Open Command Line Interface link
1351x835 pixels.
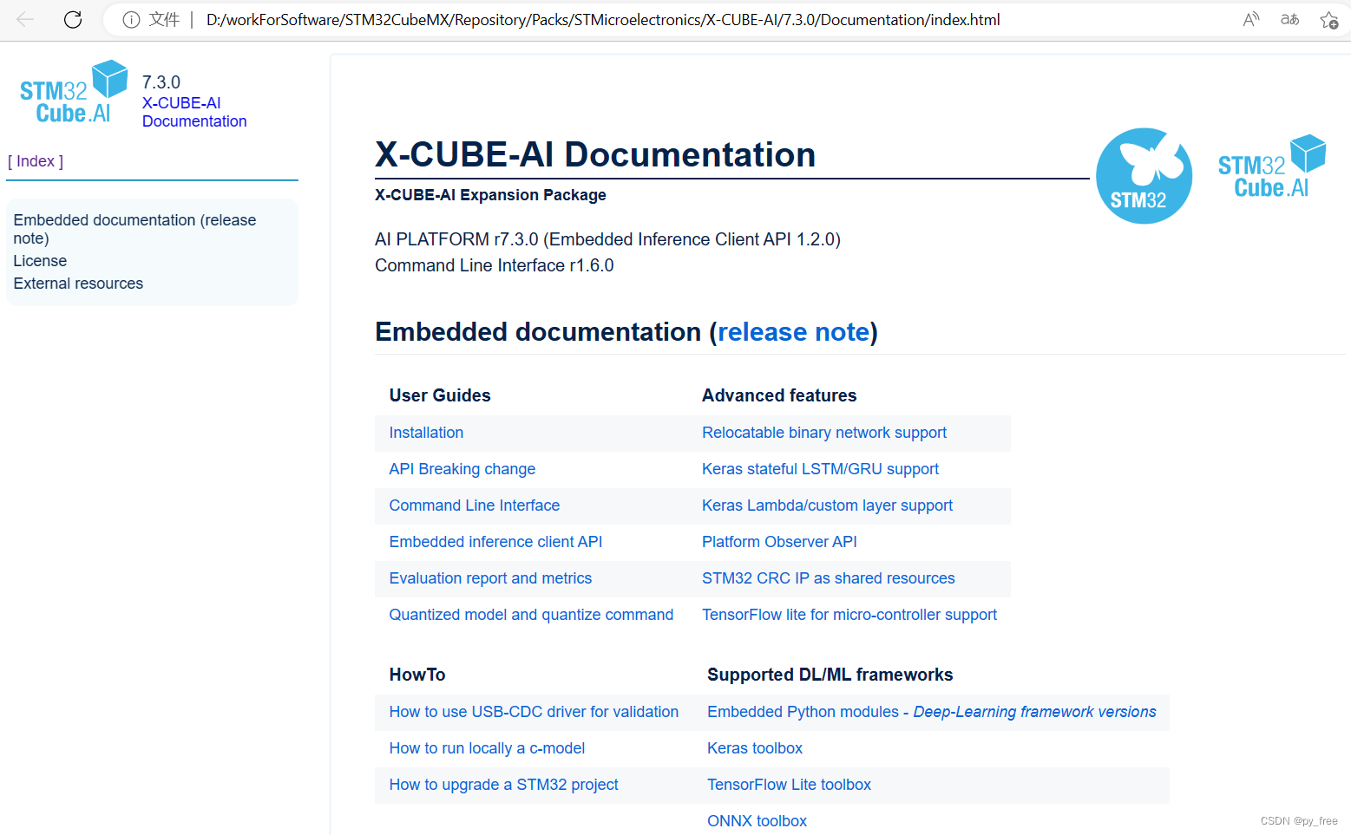[475, 506]
